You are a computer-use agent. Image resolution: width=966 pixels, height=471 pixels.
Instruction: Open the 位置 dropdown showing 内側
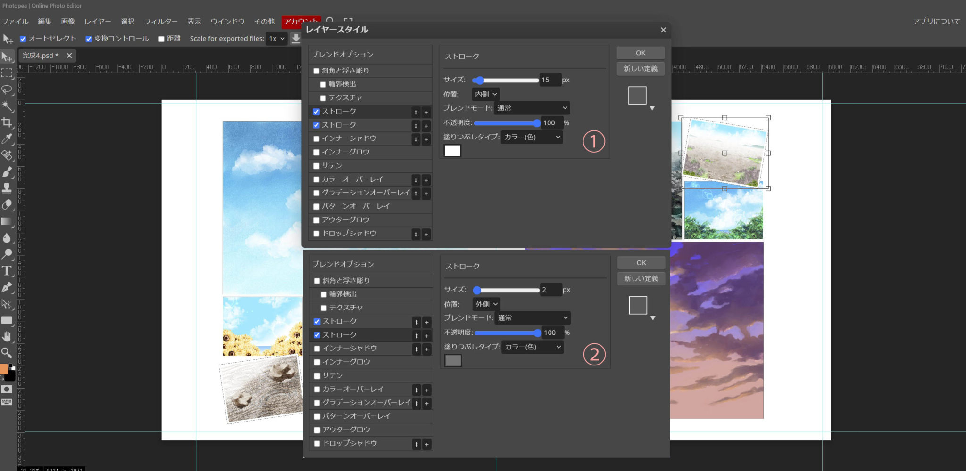(485, 94)
